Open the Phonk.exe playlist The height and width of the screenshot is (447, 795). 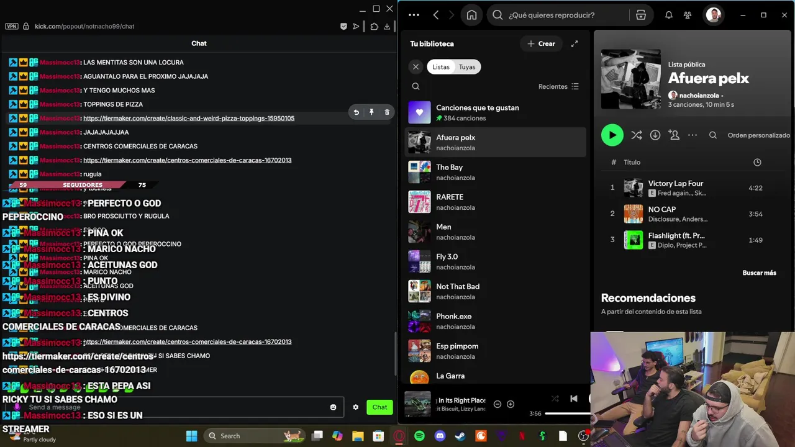(496, 321)
